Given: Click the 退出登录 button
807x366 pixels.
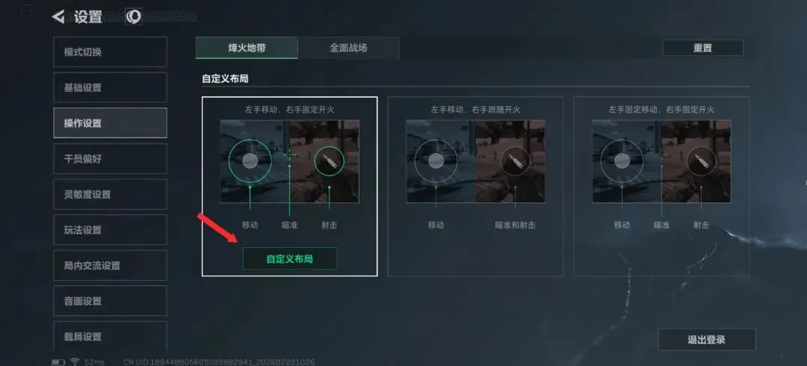Looking at the screenshot, I should tap(707, 340).
